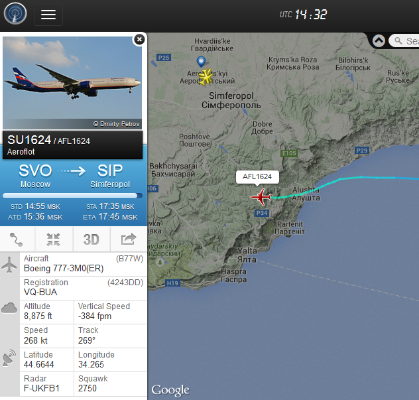Collapse the top bar with chevron

(379, 41)
